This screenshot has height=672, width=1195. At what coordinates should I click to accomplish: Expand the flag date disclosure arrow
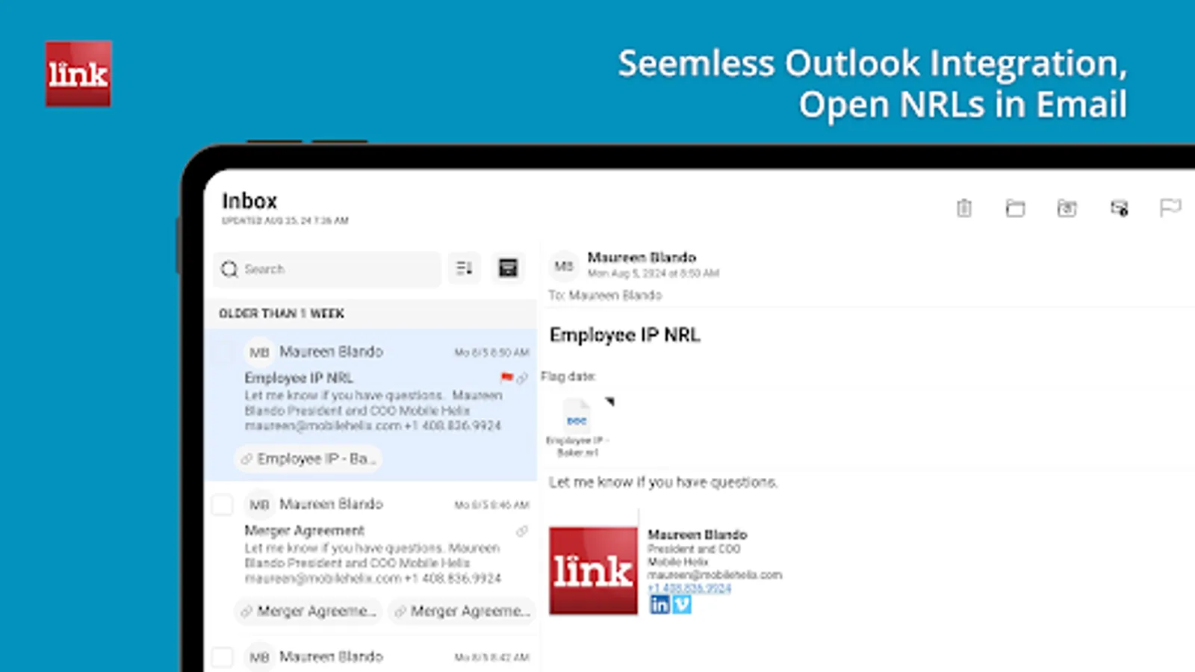tap(611, 402)
